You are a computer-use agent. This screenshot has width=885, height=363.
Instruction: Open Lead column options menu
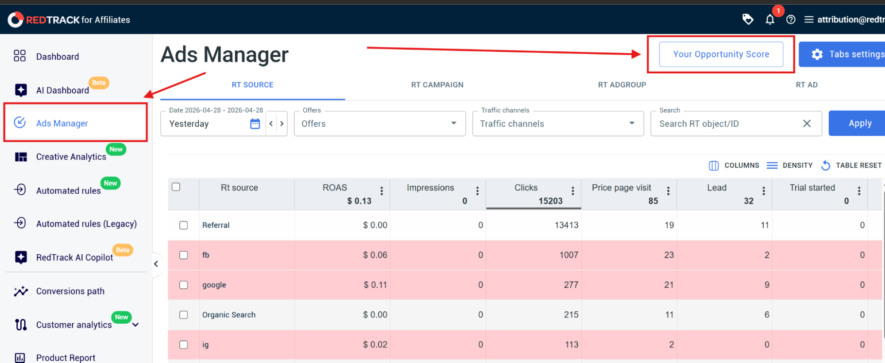[764, 191]
